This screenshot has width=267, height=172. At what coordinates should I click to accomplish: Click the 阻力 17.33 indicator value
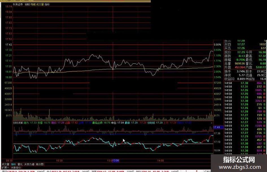(x=30, y=123)
